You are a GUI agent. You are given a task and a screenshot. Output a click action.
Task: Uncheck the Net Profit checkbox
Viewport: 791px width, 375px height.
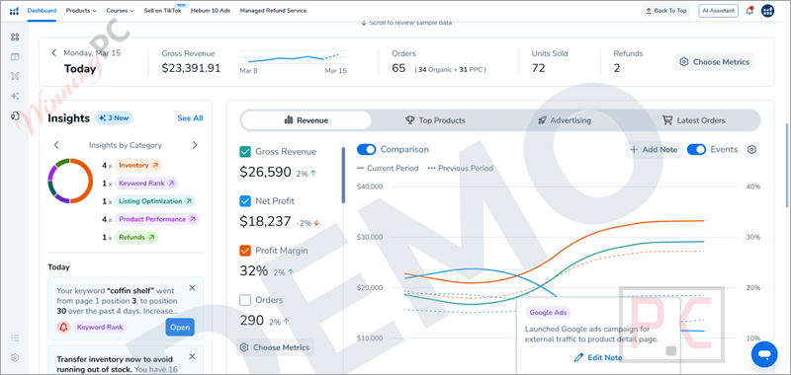point(245,201)
